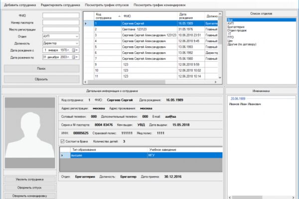Select the employee row with code 11
Screen dimensions: 299x199
150,76
